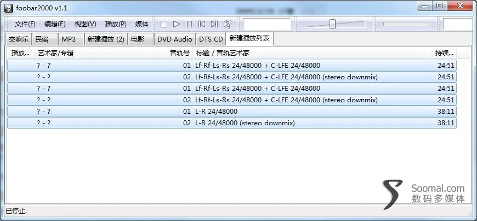This screenshot has height=221, width=477.
Task: Switch to the 电影 playlist tab
Action: (141, 39)
